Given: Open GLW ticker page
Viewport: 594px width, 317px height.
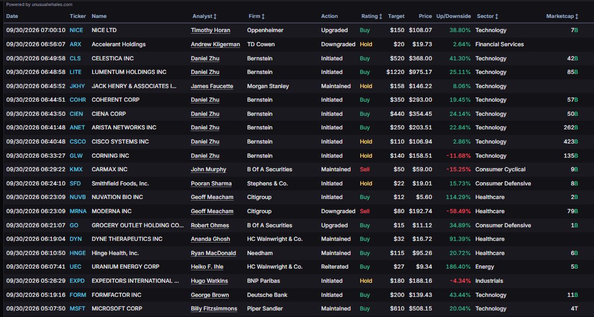Looking at the screenshot, I should click(x=76, y=156).
